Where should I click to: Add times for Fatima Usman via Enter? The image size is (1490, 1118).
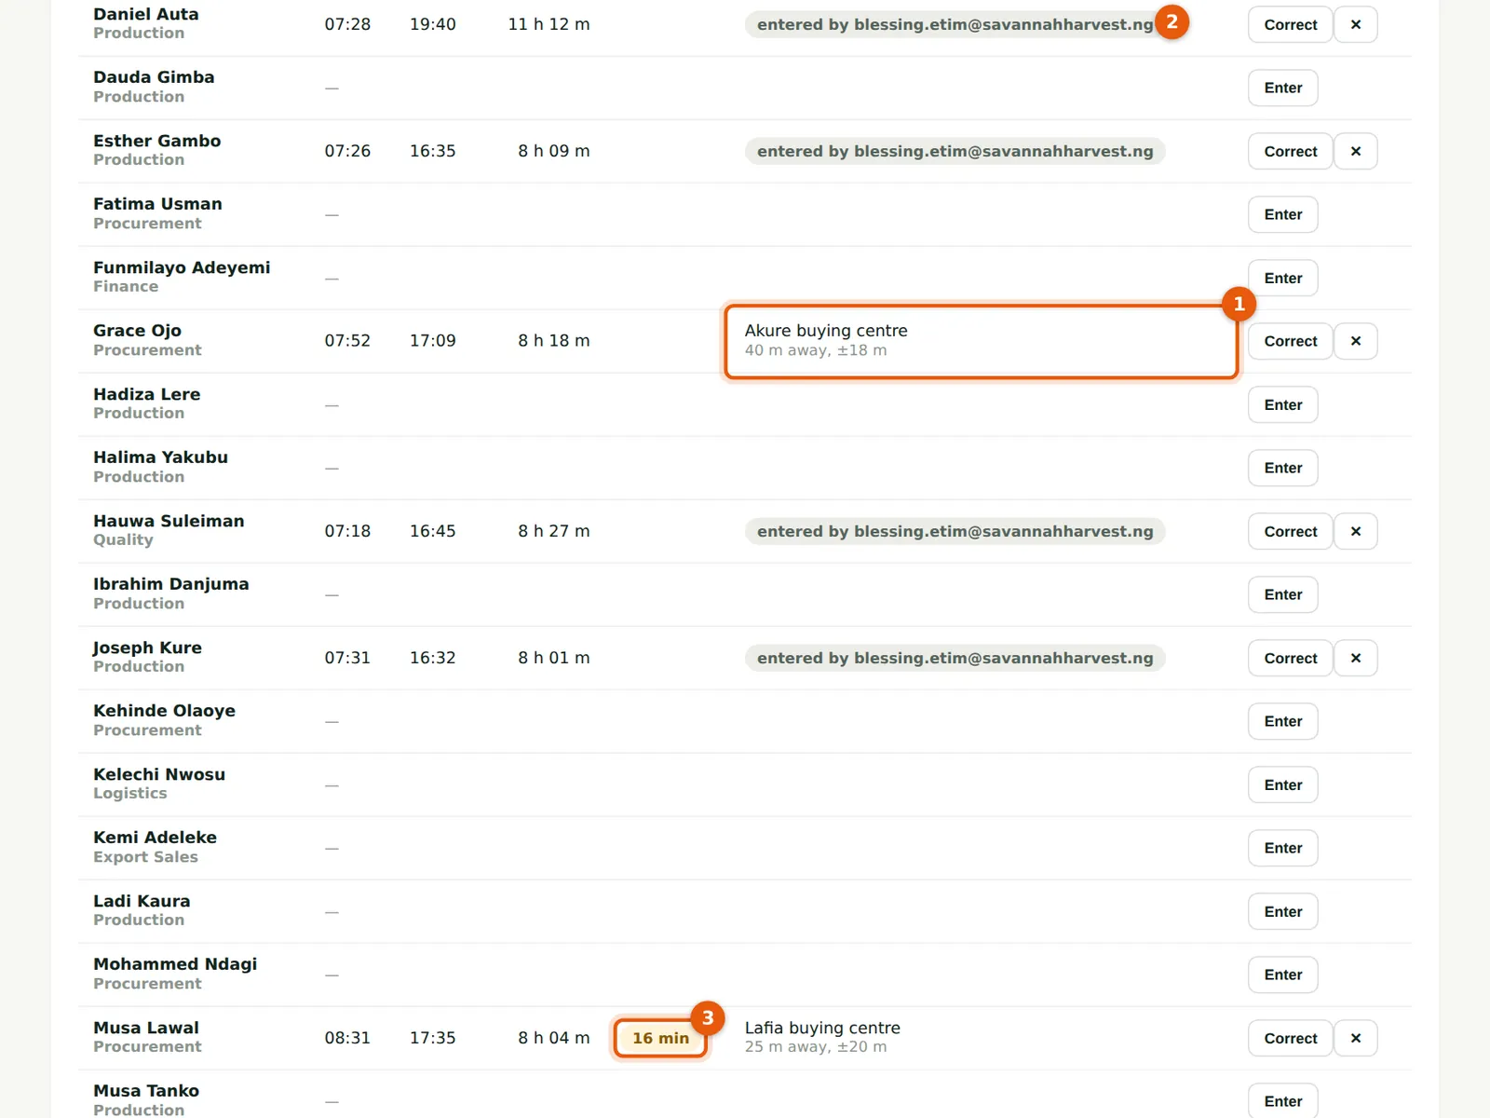pyautogui.click(x=1282, y=214)
